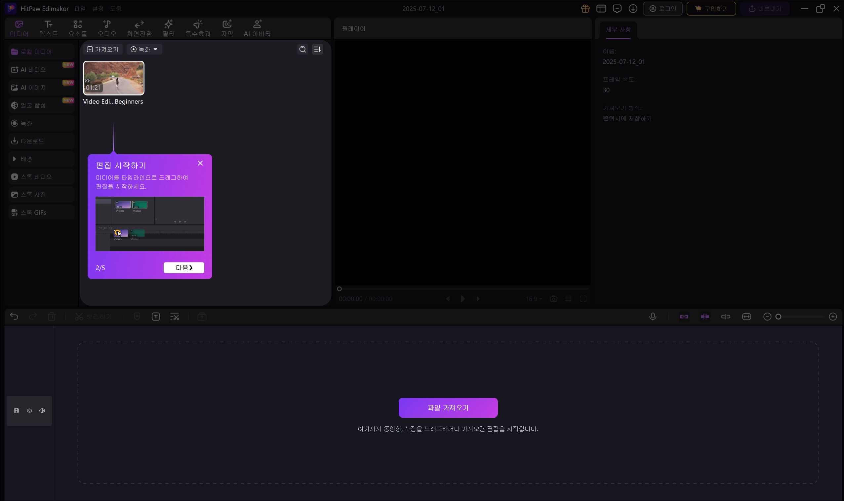844x501 pixels.
Task: Open the 필터 (Filters) panel
Action: click(168, 28)
